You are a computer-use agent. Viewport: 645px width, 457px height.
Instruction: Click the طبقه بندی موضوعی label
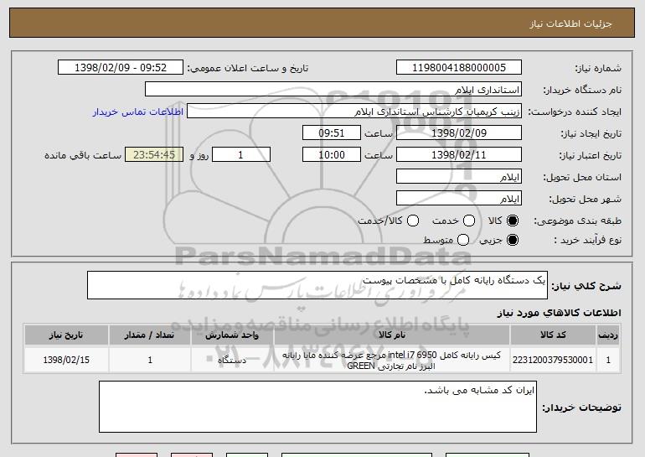click(577, 221)
